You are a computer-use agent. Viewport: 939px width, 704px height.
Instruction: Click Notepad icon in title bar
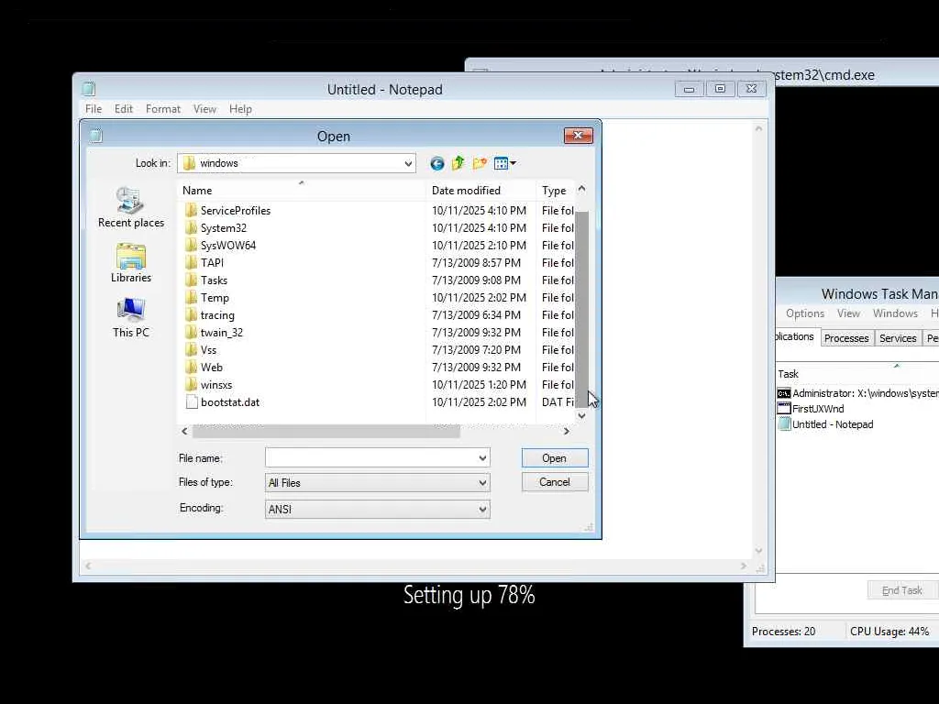pos(89,89)
